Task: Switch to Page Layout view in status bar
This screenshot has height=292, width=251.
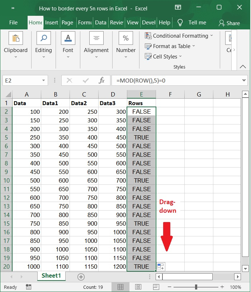Action: pyautogui.click(x=138, y=287)
